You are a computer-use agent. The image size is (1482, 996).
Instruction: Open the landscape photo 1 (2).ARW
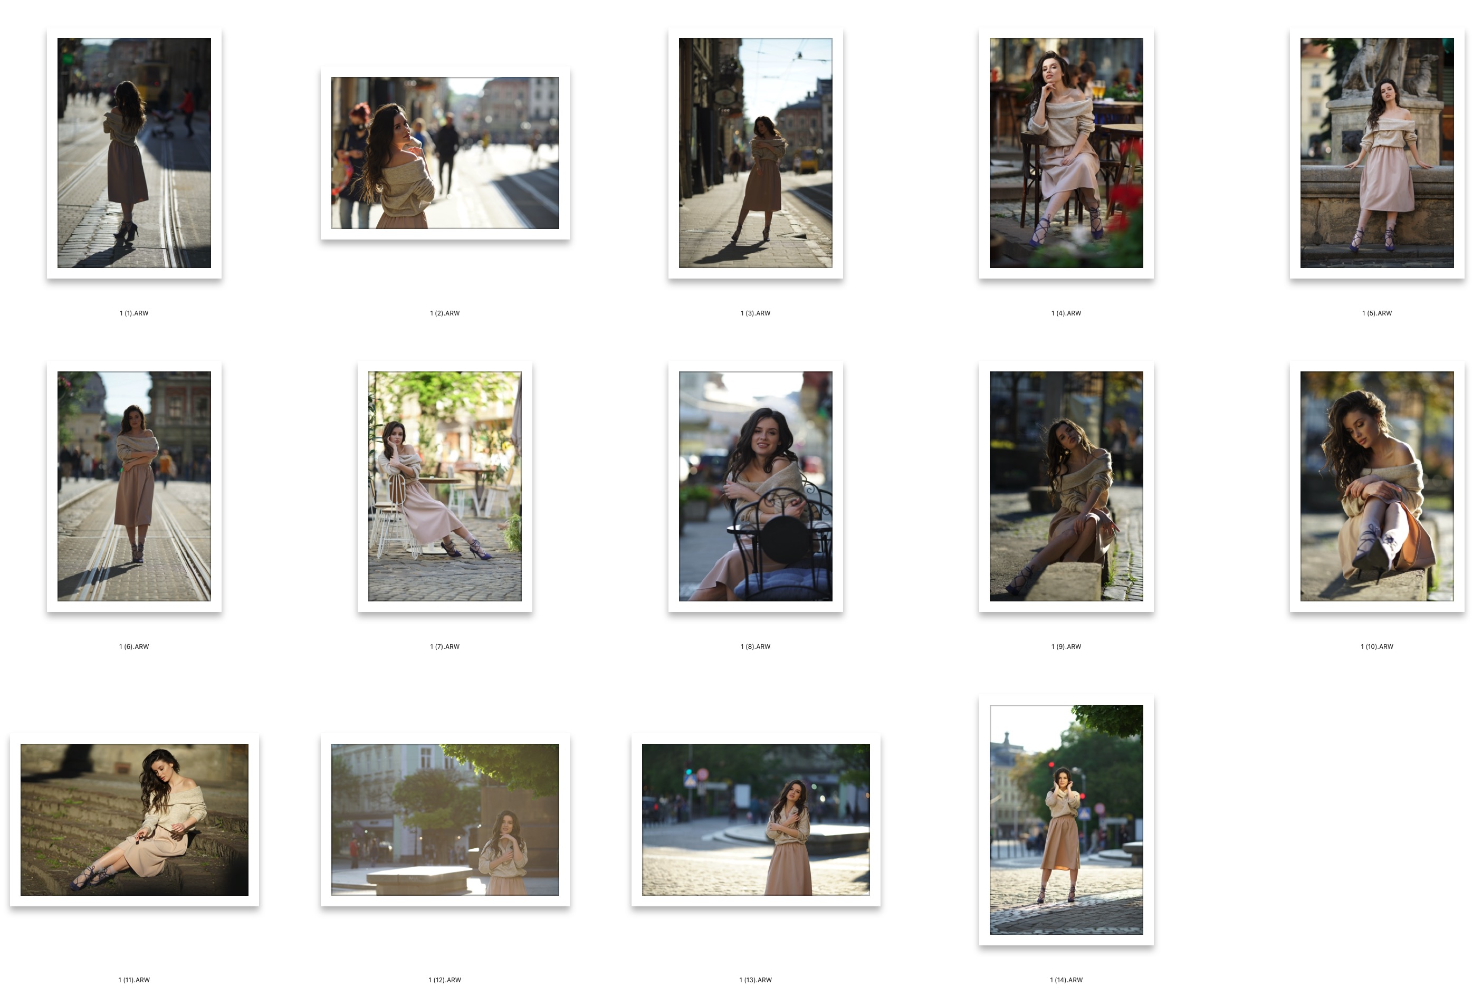pos(445,152)
